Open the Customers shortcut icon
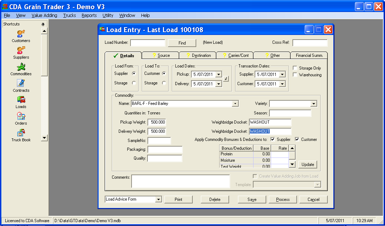Viewport: 385px width, 226px height. [21, 34]
